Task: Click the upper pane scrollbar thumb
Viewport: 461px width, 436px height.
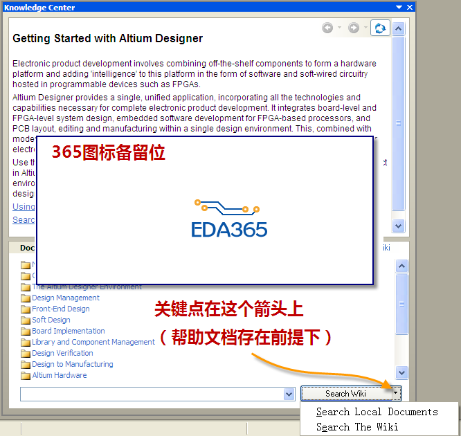Action: (399, 123)
